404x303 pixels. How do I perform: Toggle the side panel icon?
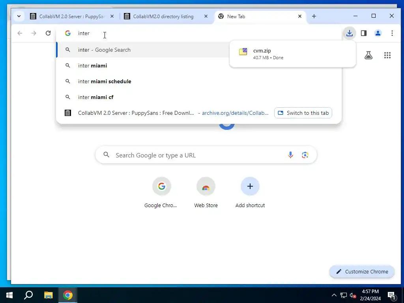363,33
